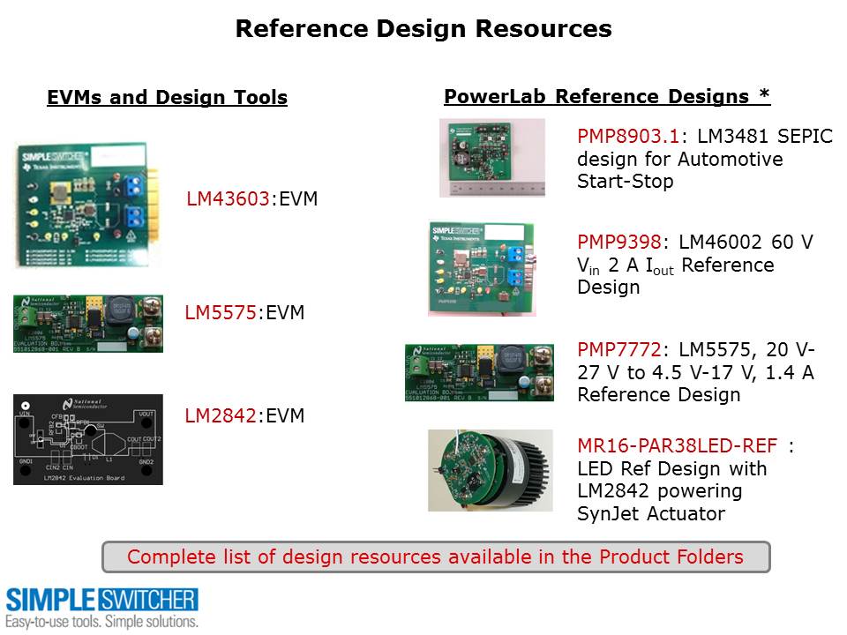
Task: Select the LED SynJet actuator photo
Action: tap(490, 470)
